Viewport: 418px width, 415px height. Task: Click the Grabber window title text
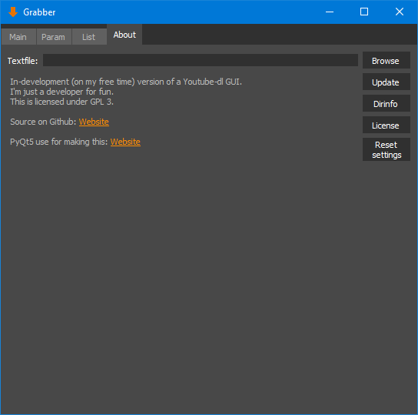coord(39,12)
